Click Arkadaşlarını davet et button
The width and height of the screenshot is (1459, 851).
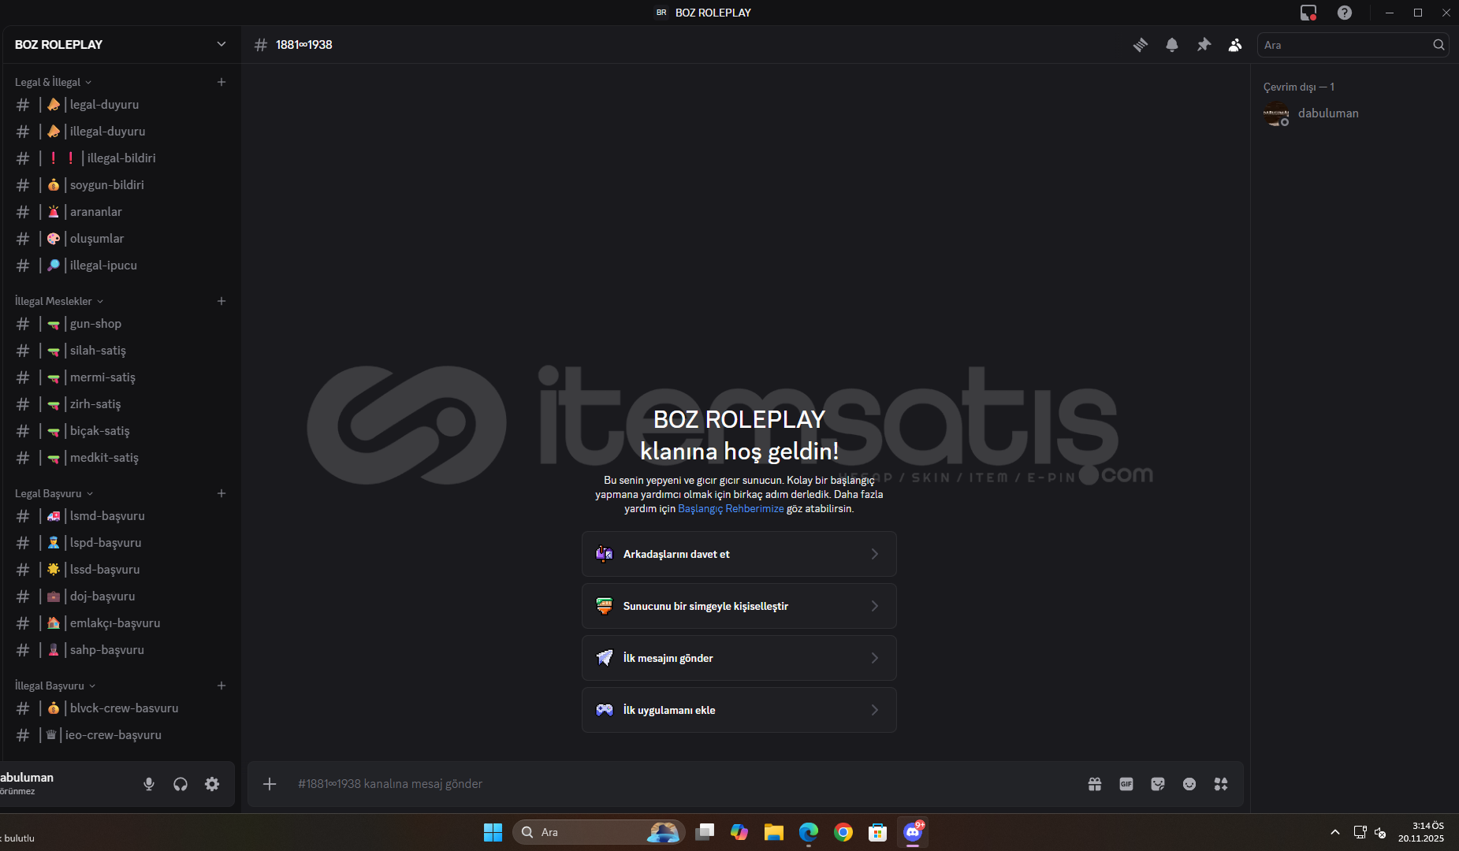739,554
